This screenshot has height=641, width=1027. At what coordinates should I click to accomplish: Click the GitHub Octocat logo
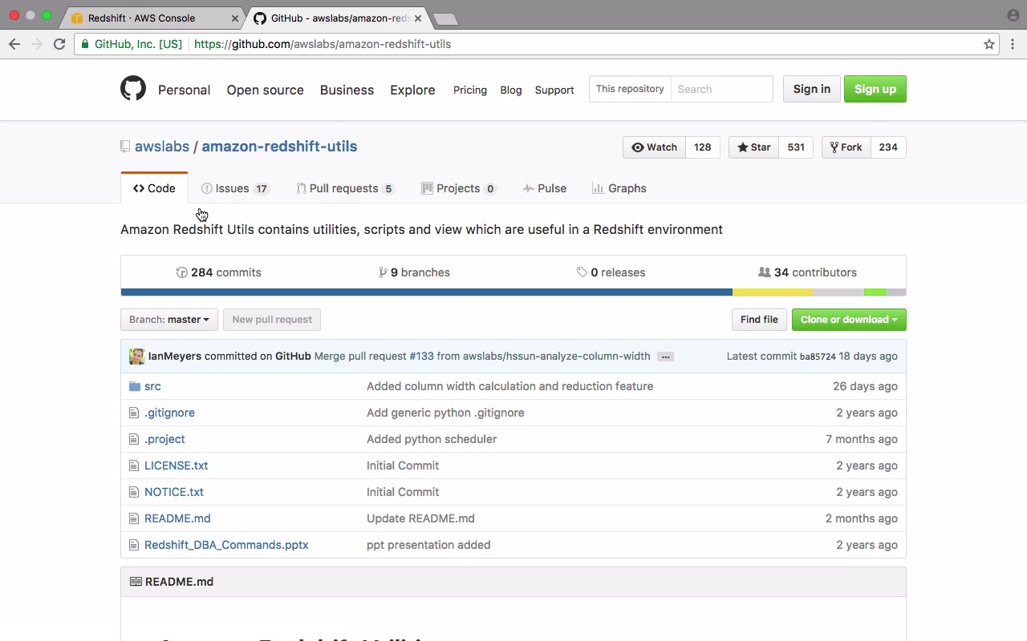(133, 88)
